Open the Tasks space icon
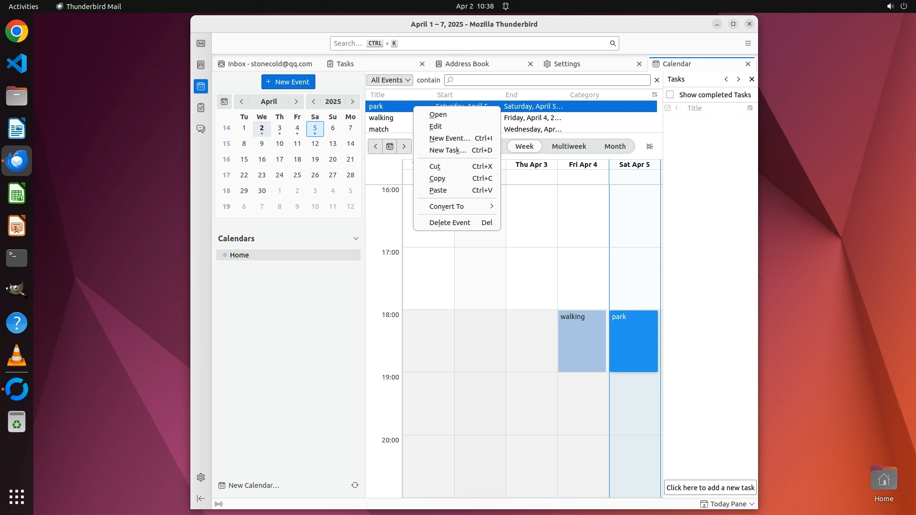 (201, 108)
